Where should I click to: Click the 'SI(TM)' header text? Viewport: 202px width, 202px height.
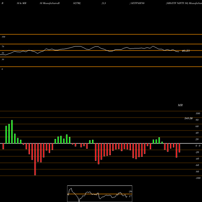coord(77,3)
